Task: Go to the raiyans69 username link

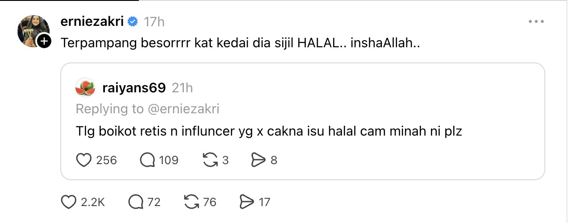Action: point(134,87)
